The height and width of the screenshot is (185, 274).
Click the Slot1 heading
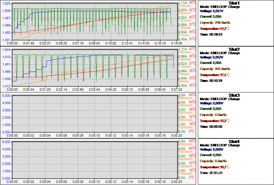click(x=234, y=3)
